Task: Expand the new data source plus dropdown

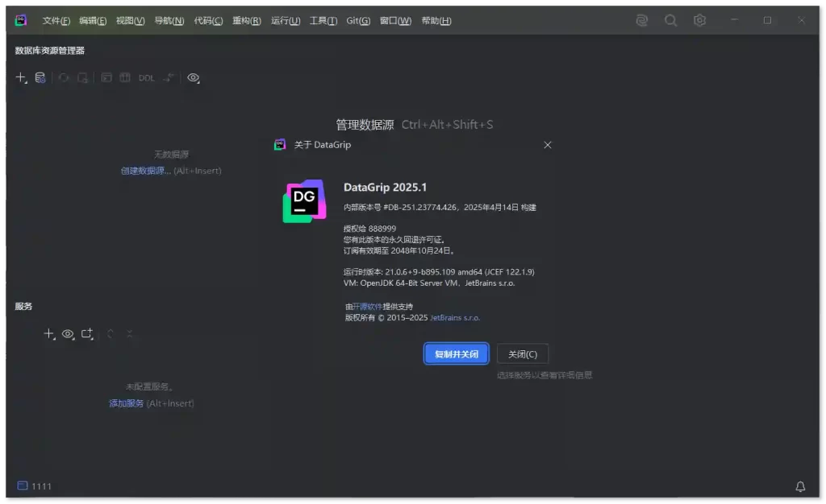Action: 22,78
